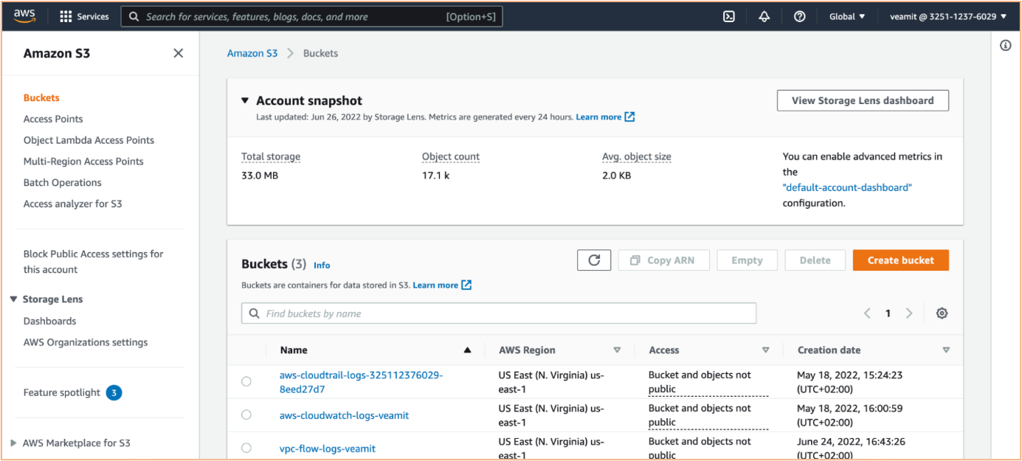The image size is (1022, 461).
Task: Close the Amazon S3 sidebar
Action: click(x=178, y=53)
